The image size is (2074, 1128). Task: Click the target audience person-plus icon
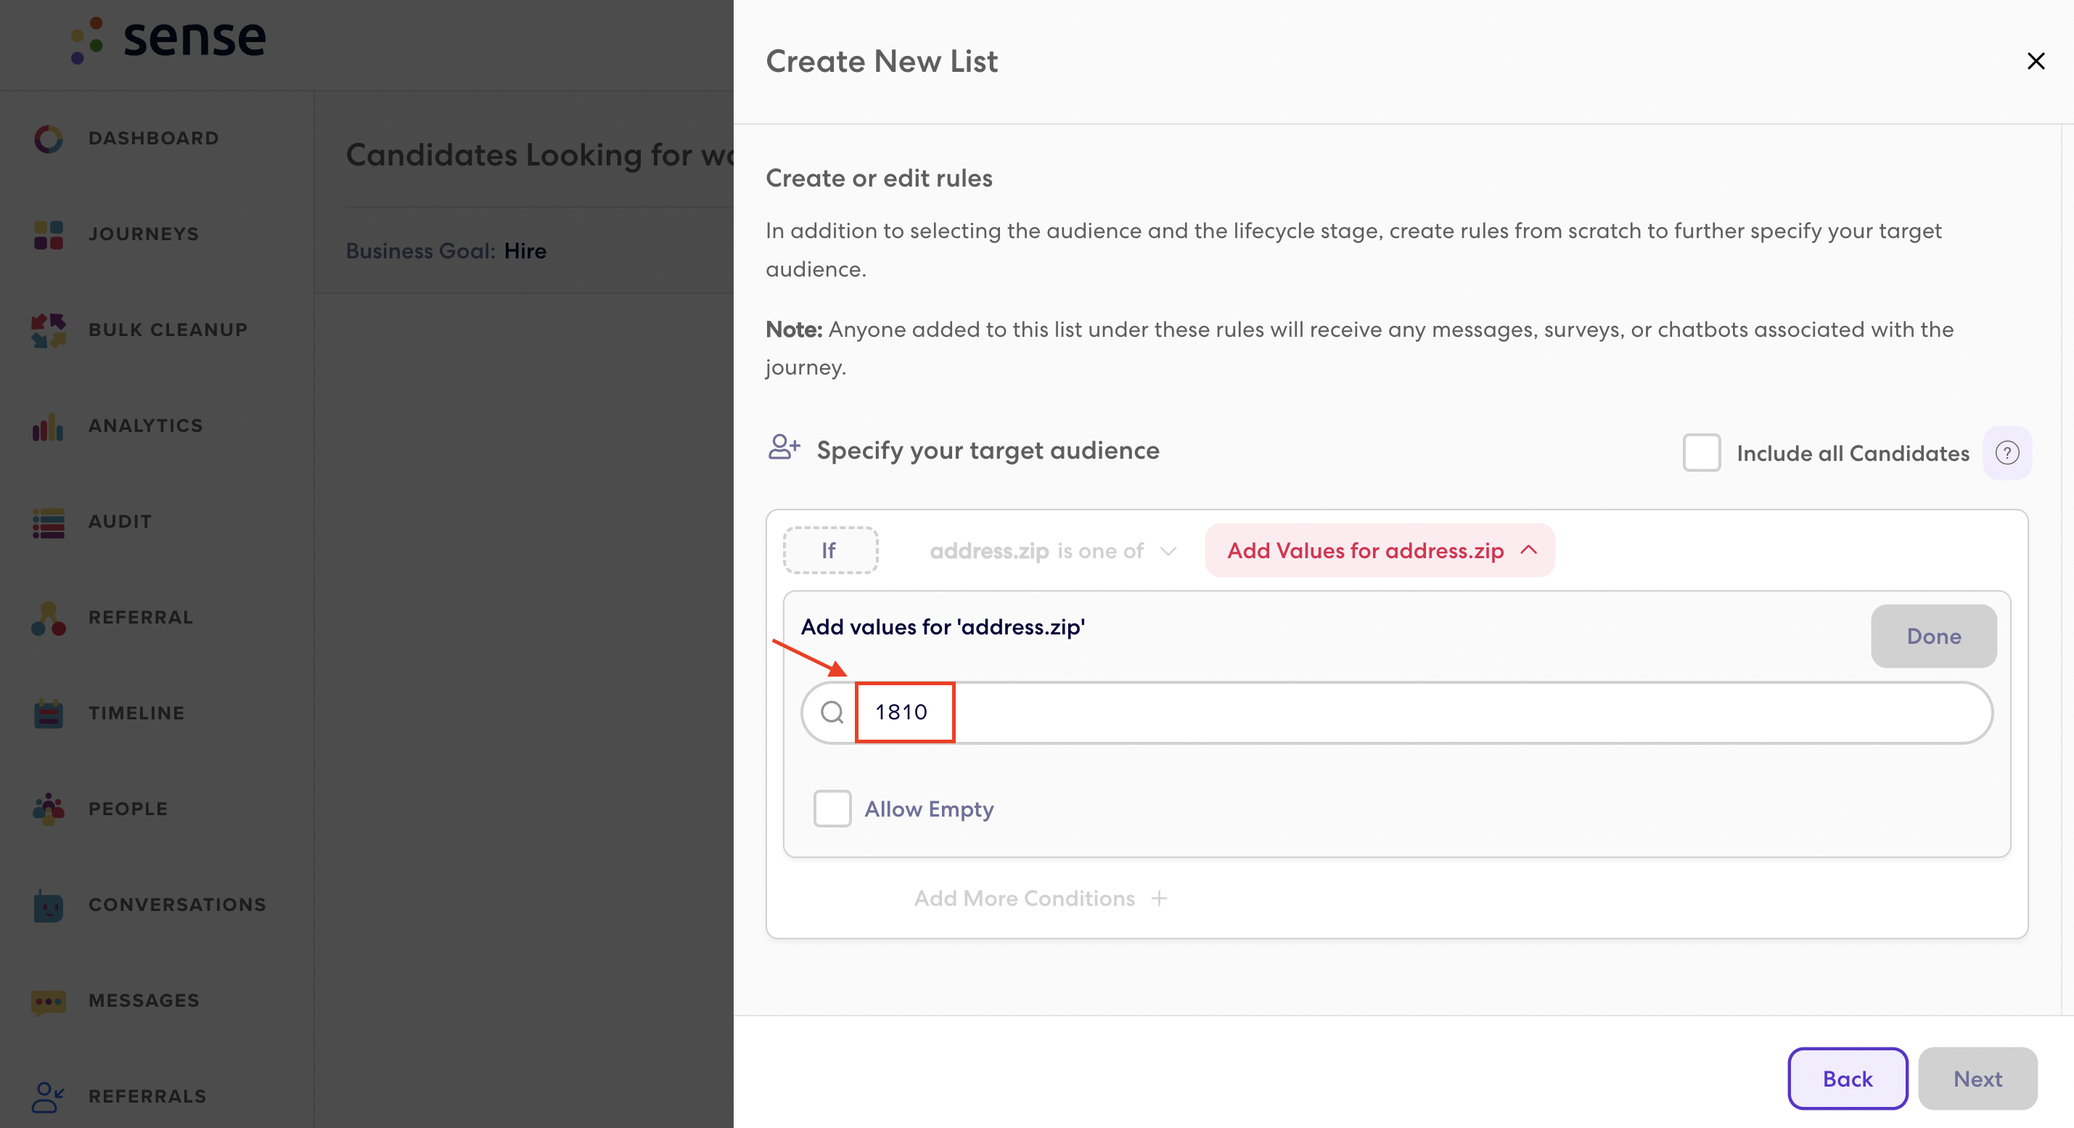(x=784, y=447)
